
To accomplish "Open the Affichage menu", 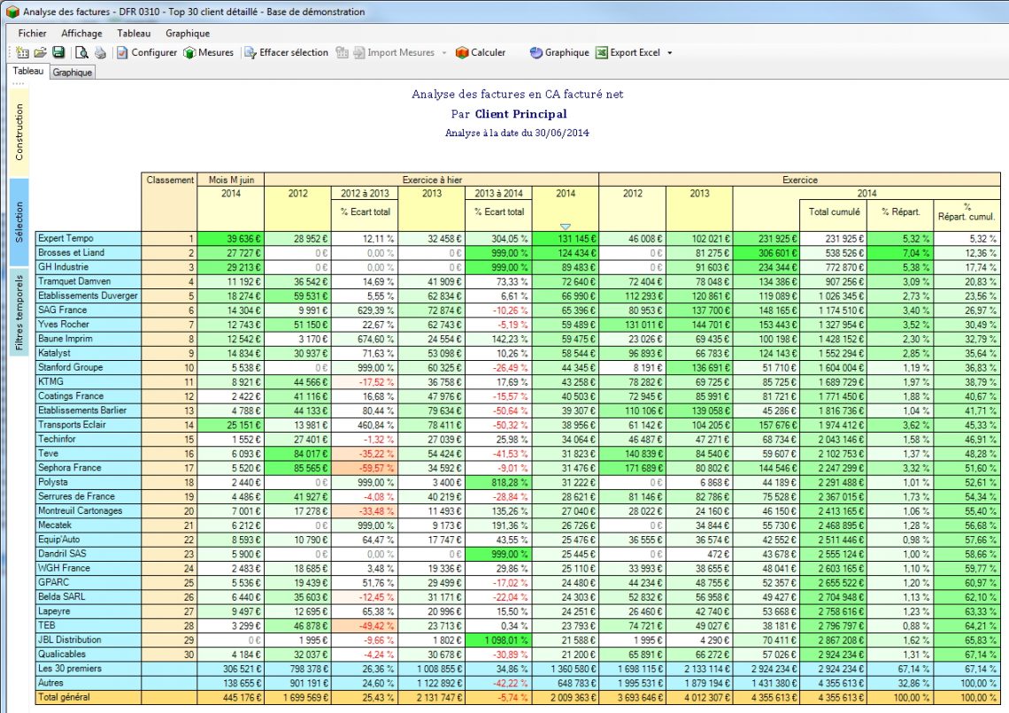I will coord(81,34).
